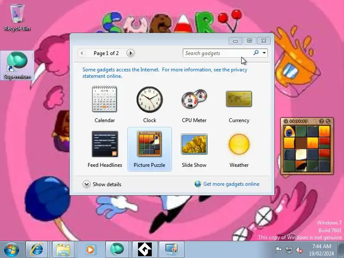Maximize the gadgets gallery window
This screenshot has height=258, width=344.
[x=249, y=40]
